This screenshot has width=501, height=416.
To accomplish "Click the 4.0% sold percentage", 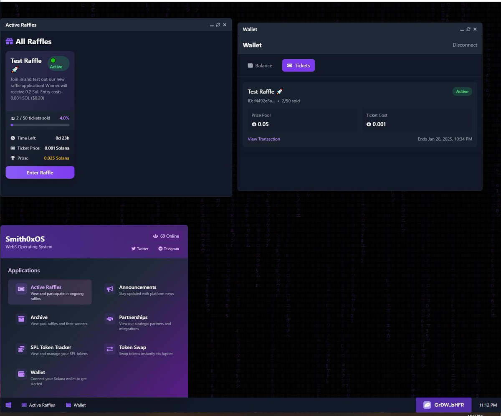I will tap(65, 118).
